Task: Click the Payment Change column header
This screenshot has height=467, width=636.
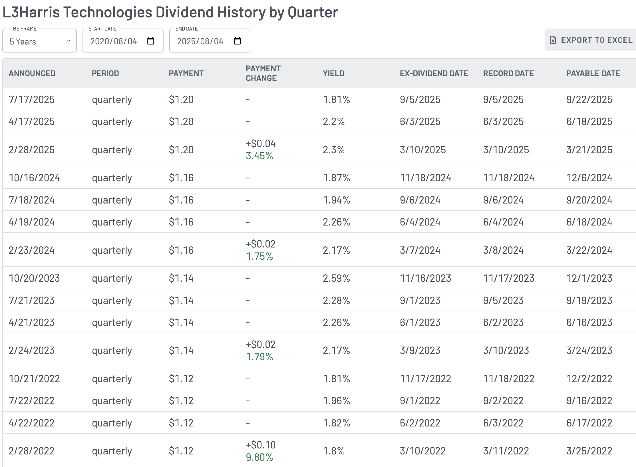Action: pos(263,73)
